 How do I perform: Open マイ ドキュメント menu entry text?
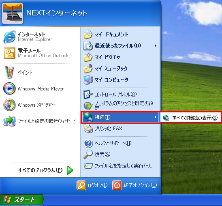coord(111,34)
